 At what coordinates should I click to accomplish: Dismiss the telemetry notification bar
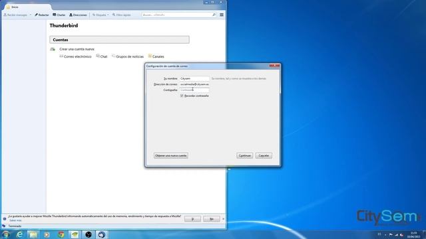pos(224,219)
